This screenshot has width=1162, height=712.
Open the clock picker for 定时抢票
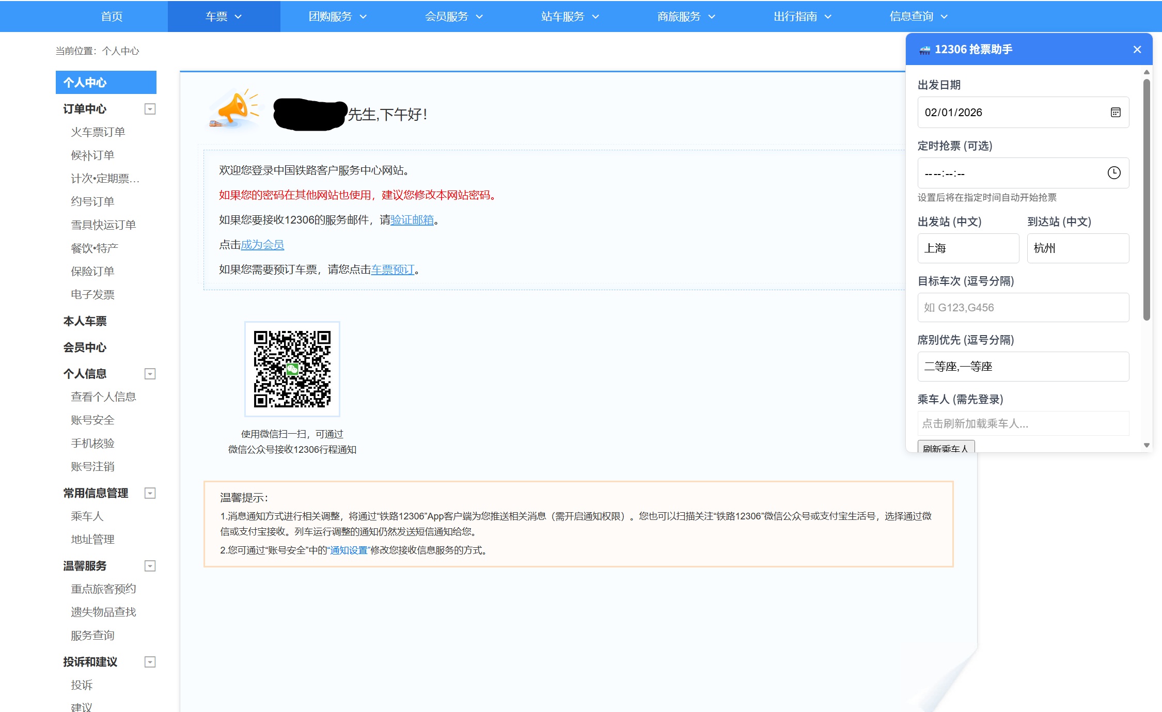(1114, 173)
